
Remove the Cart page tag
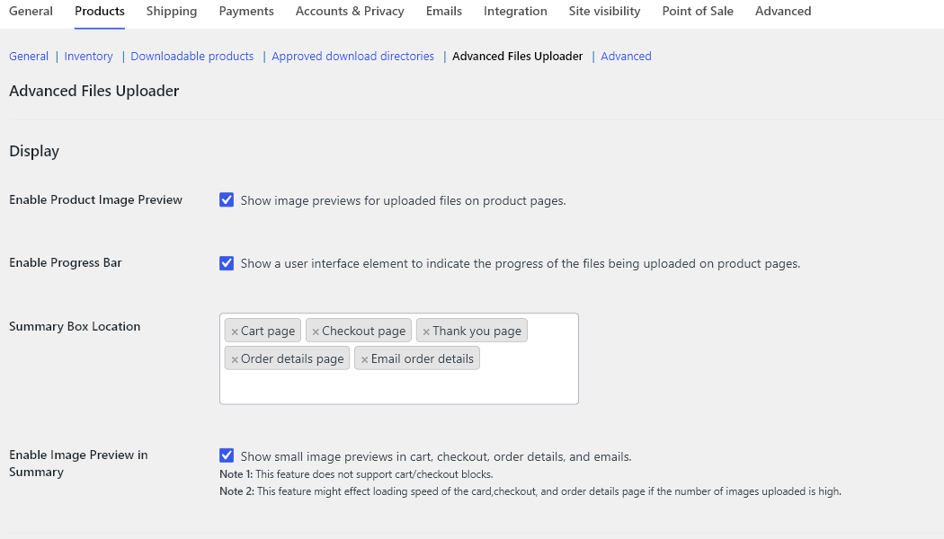[235, 331]
